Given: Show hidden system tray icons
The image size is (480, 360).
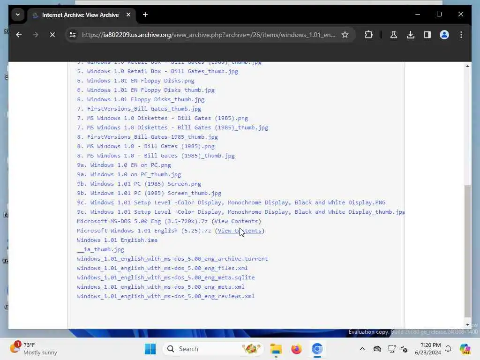Looking at the screenshot, I should coord(362,349).
